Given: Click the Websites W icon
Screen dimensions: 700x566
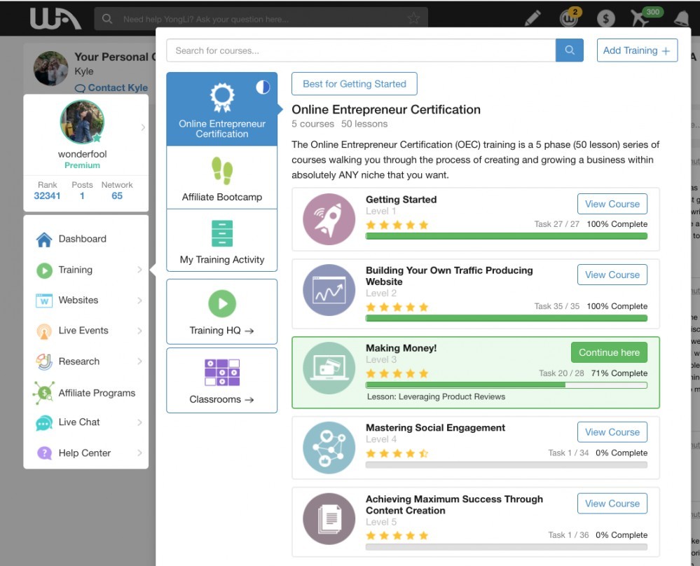Looking at the screenshot, I should click(x=44, y=301).
